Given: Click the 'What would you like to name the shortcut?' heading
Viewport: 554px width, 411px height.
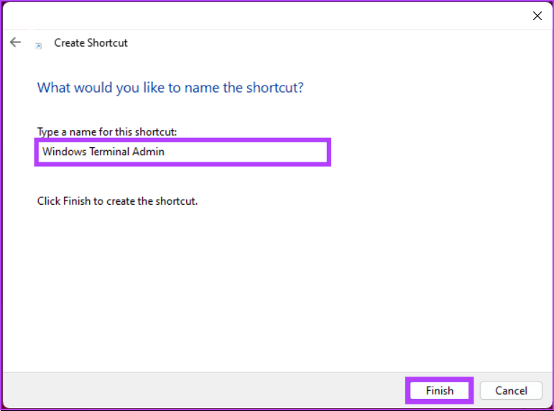Looking at the screenshot, I should [x=170, y=88].
